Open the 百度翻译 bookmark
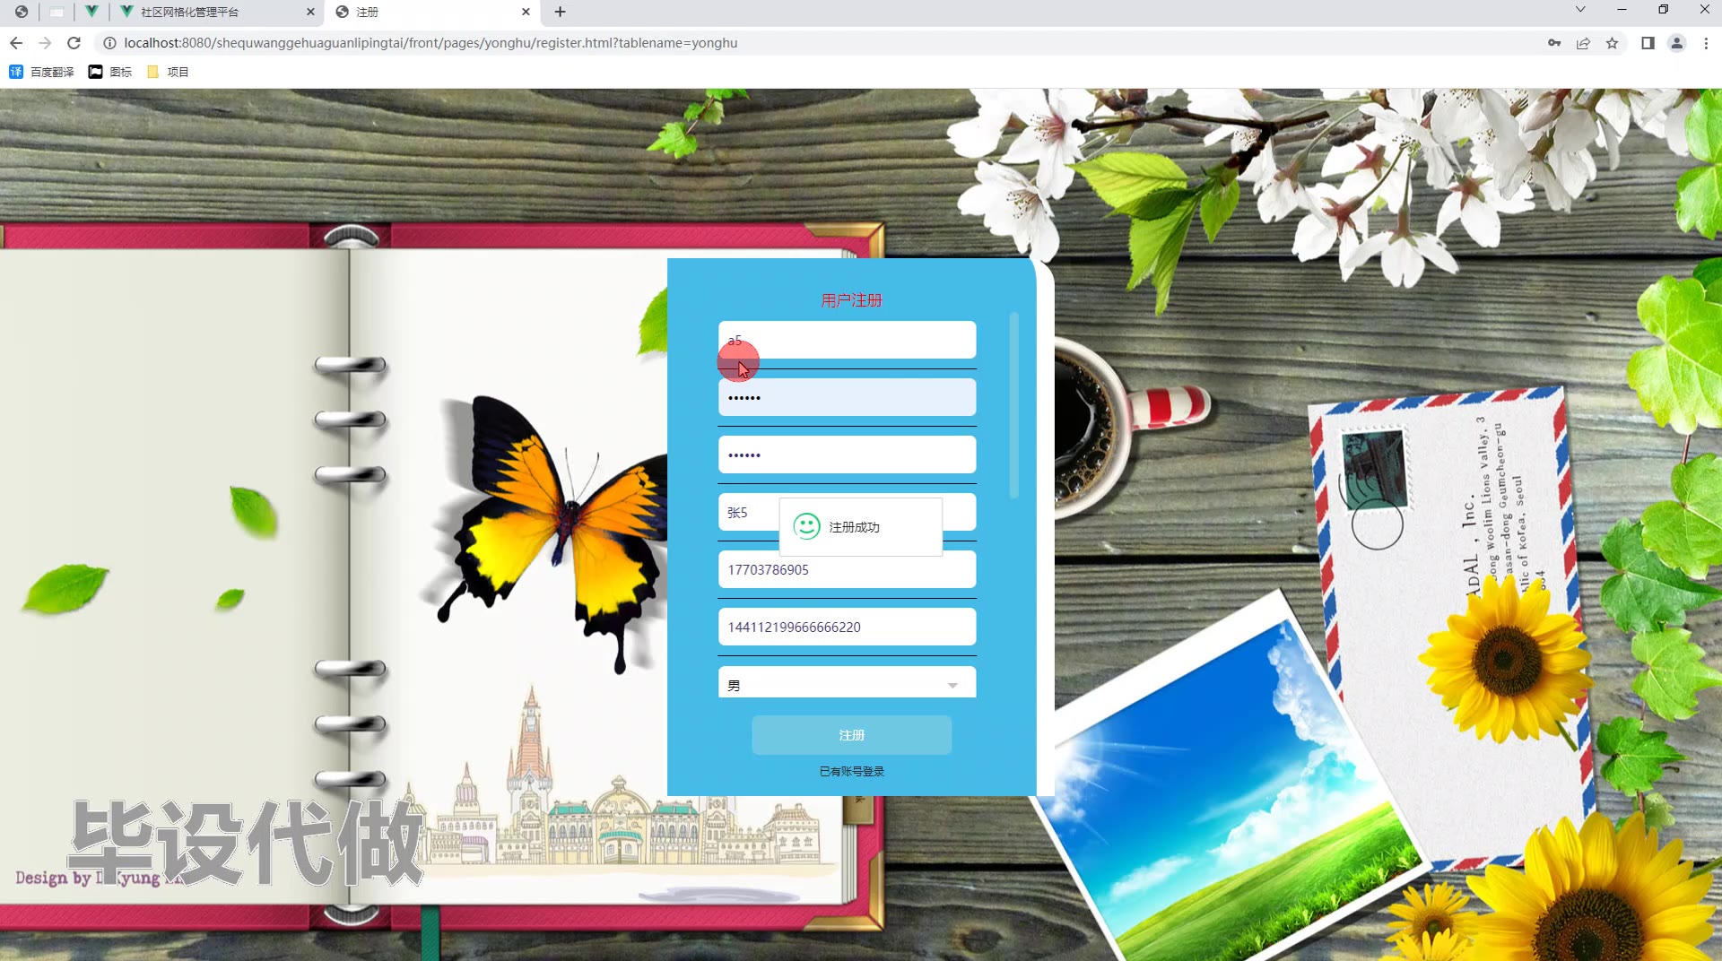Viewport: 1722px width, 961px height. click(x=41, y=72)
